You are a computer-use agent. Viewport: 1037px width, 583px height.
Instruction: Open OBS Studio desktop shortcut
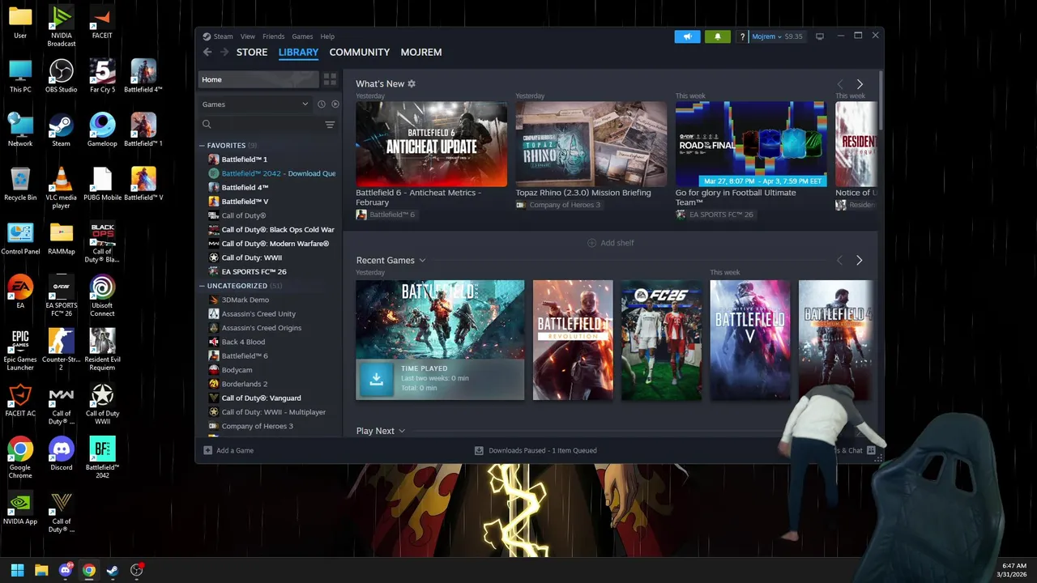(61, 76)
